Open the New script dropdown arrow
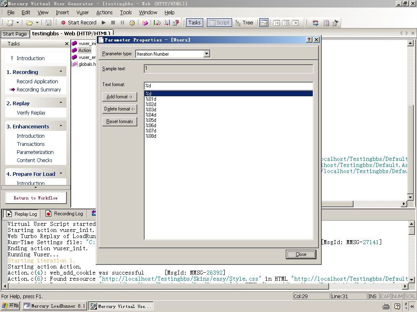This screenshot has height=312, width=417. pos(18,23)
